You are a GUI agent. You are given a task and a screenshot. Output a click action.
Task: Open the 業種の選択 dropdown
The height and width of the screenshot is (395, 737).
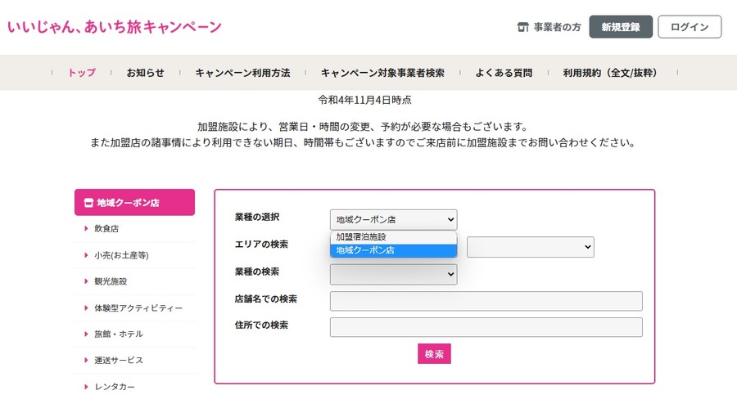click(393, 219)
